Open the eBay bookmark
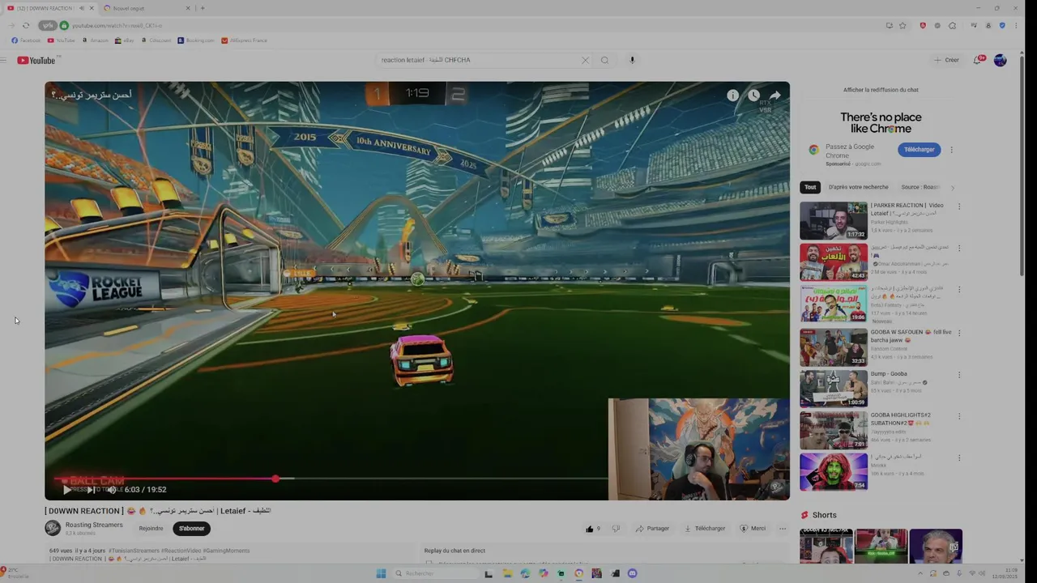1037x583 pixels. 125,40
